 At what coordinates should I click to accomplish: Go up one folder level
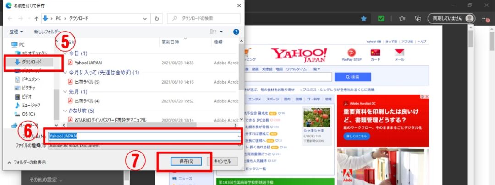36,19
